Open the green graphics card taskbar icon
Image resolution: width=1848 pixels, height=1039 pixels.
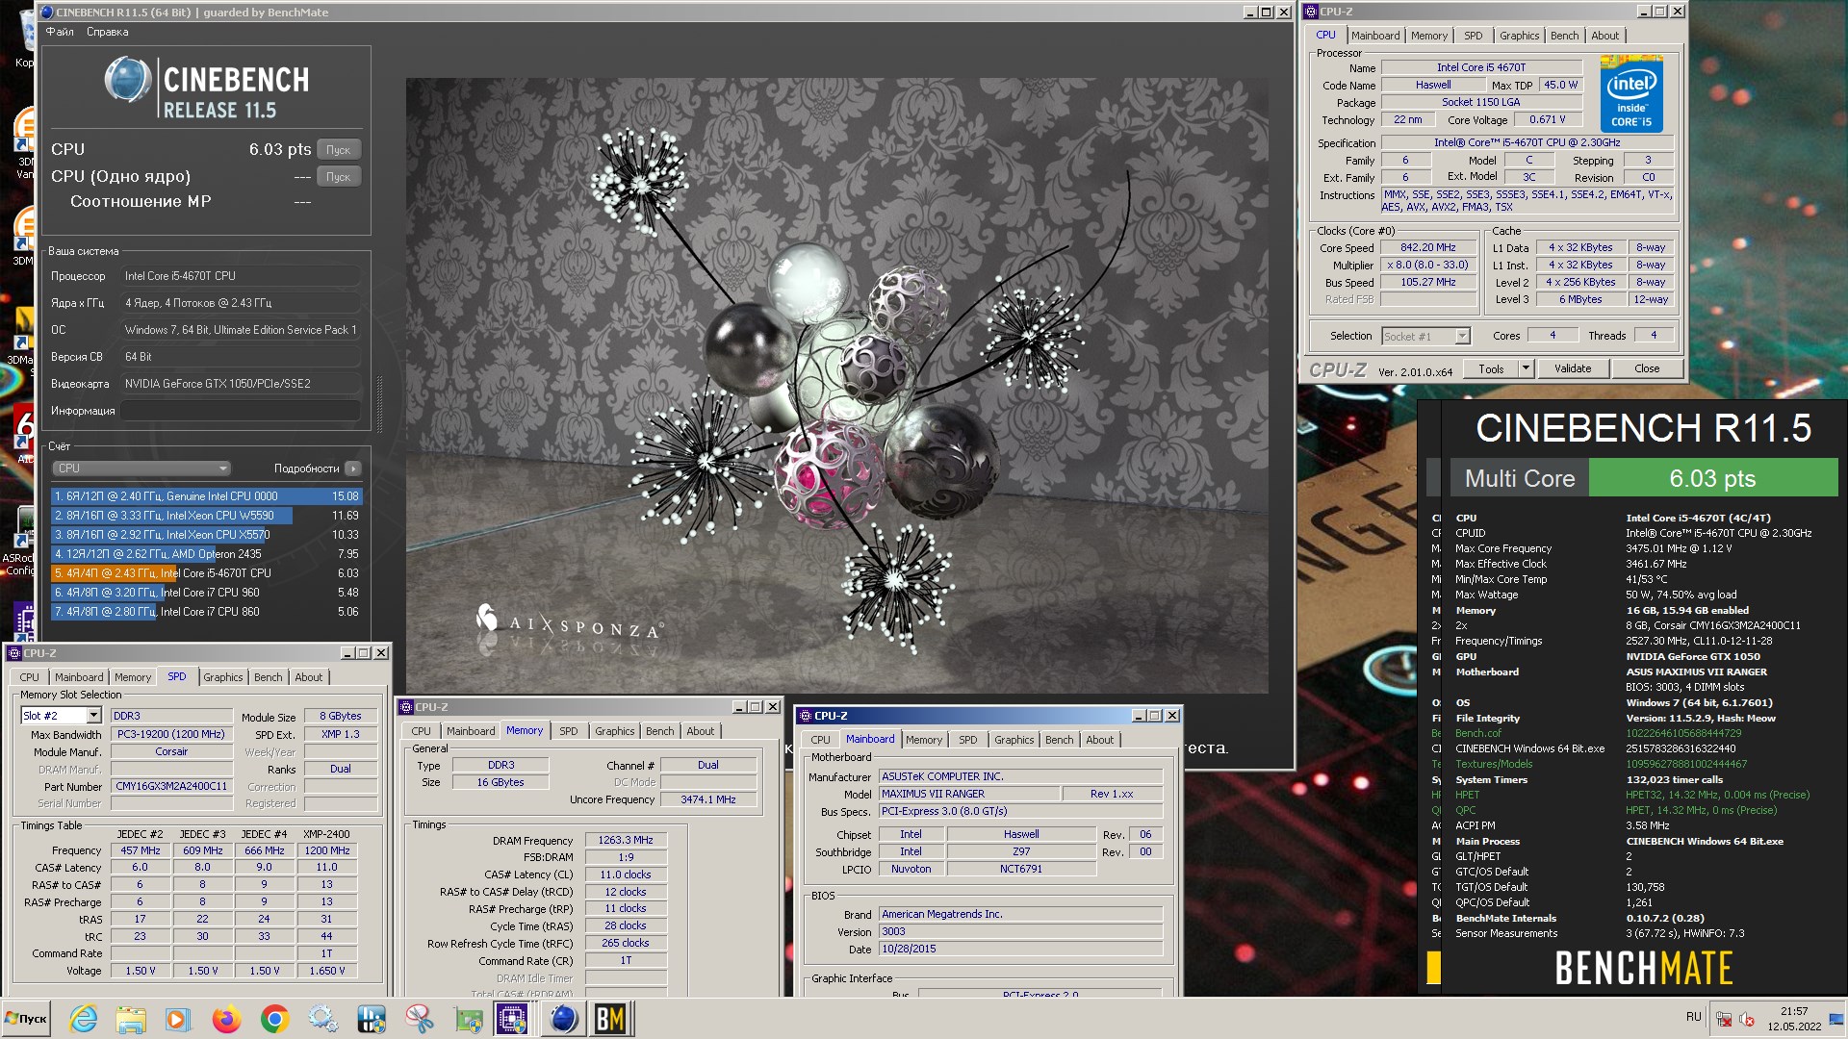tap(468, 1018)
